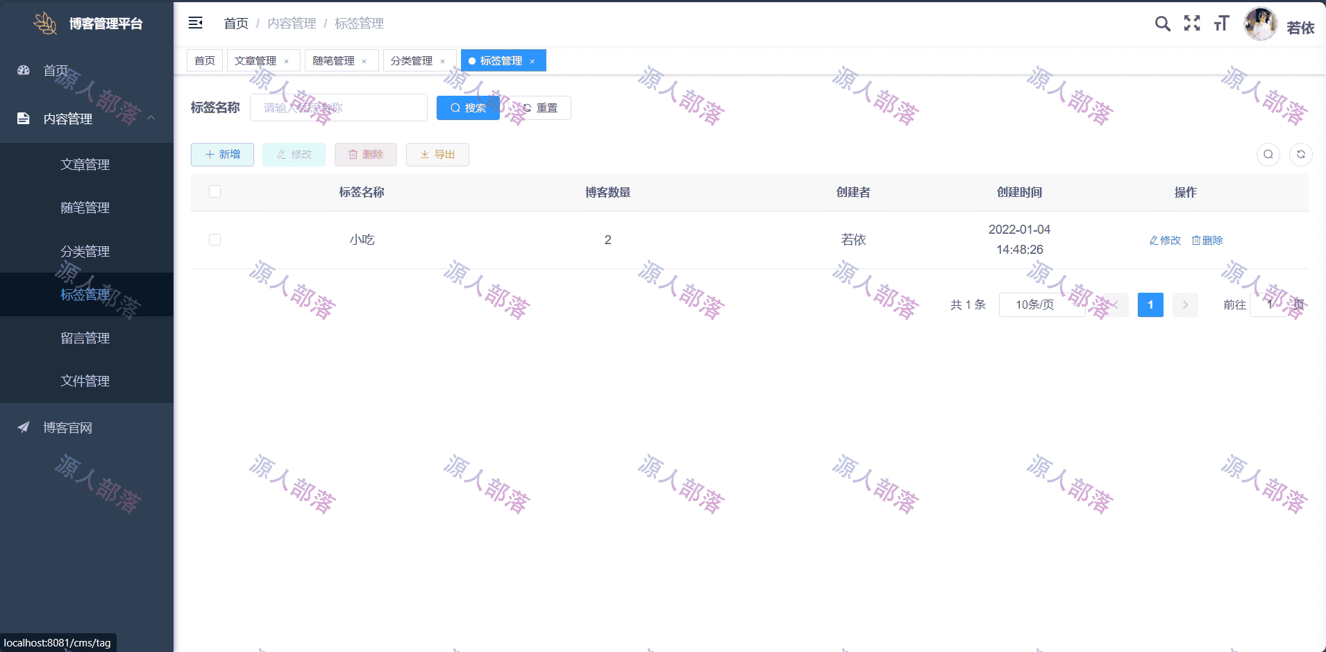This screenshot has height=652, width=1326.
Task: Click the 2022-01-04 creation time cell
Action: point(1019,239)
